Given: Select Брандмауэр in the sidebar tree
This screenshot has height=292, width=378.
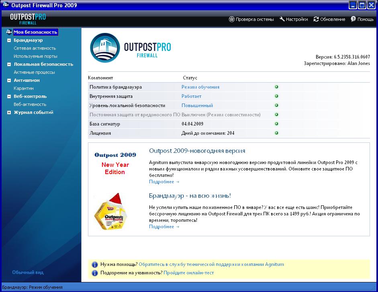Looking at the screenshot, I should coord(28,40).
